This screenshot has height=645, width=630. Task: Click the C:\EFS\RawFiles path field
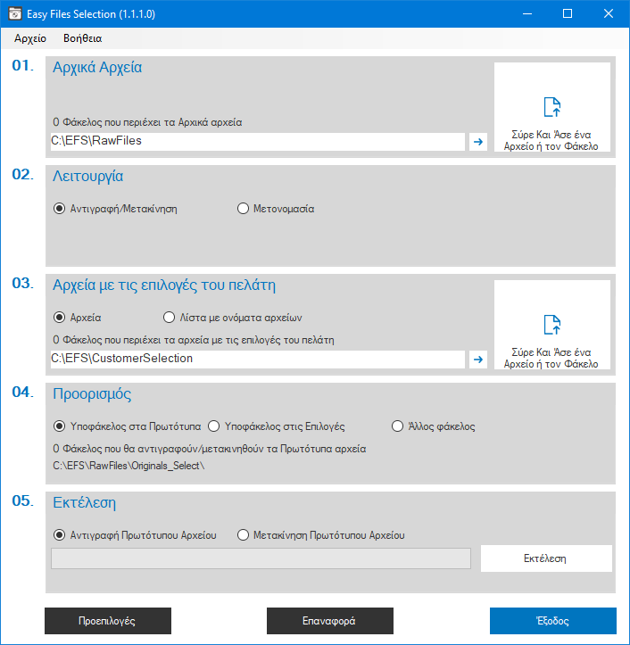coord(257,141)
